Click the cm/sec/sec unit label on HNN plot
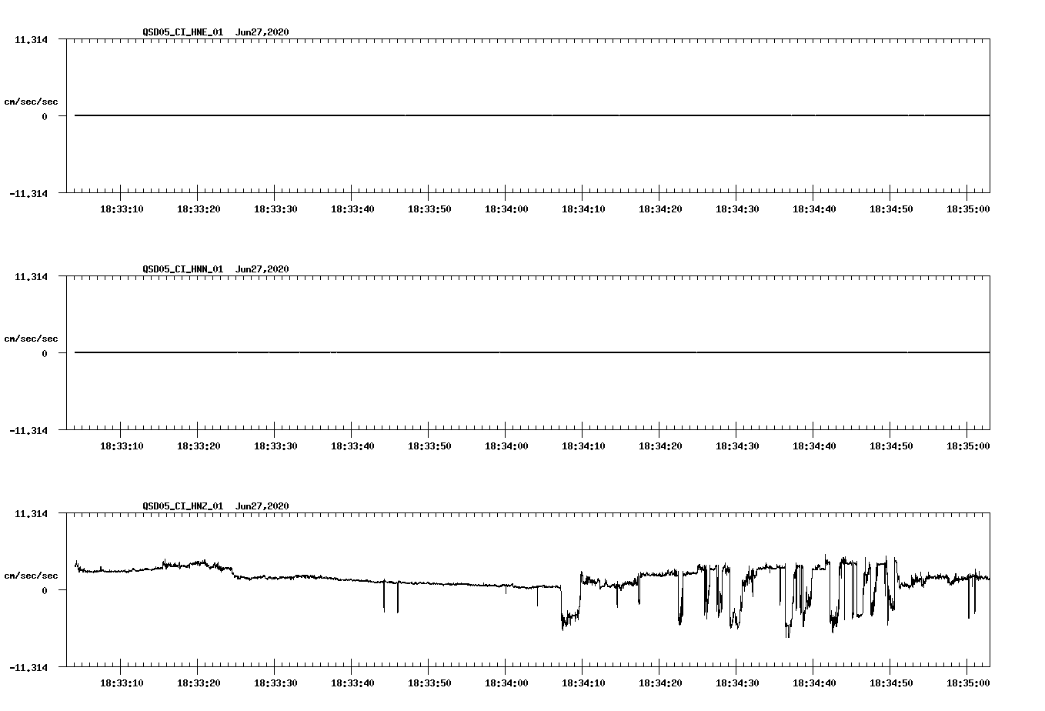Screen dimensions: 1045x711 (31, 339)
